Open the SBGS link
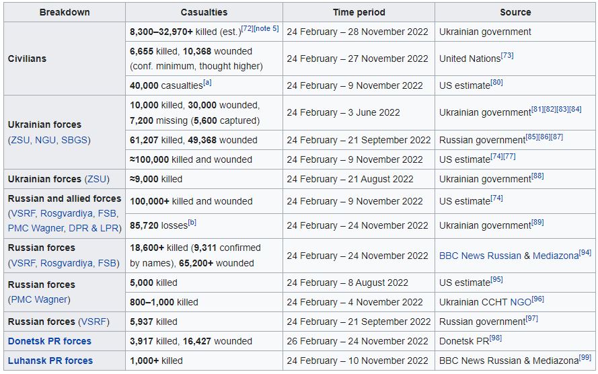Viewport: 598px width, 374px height. [75, 141]
